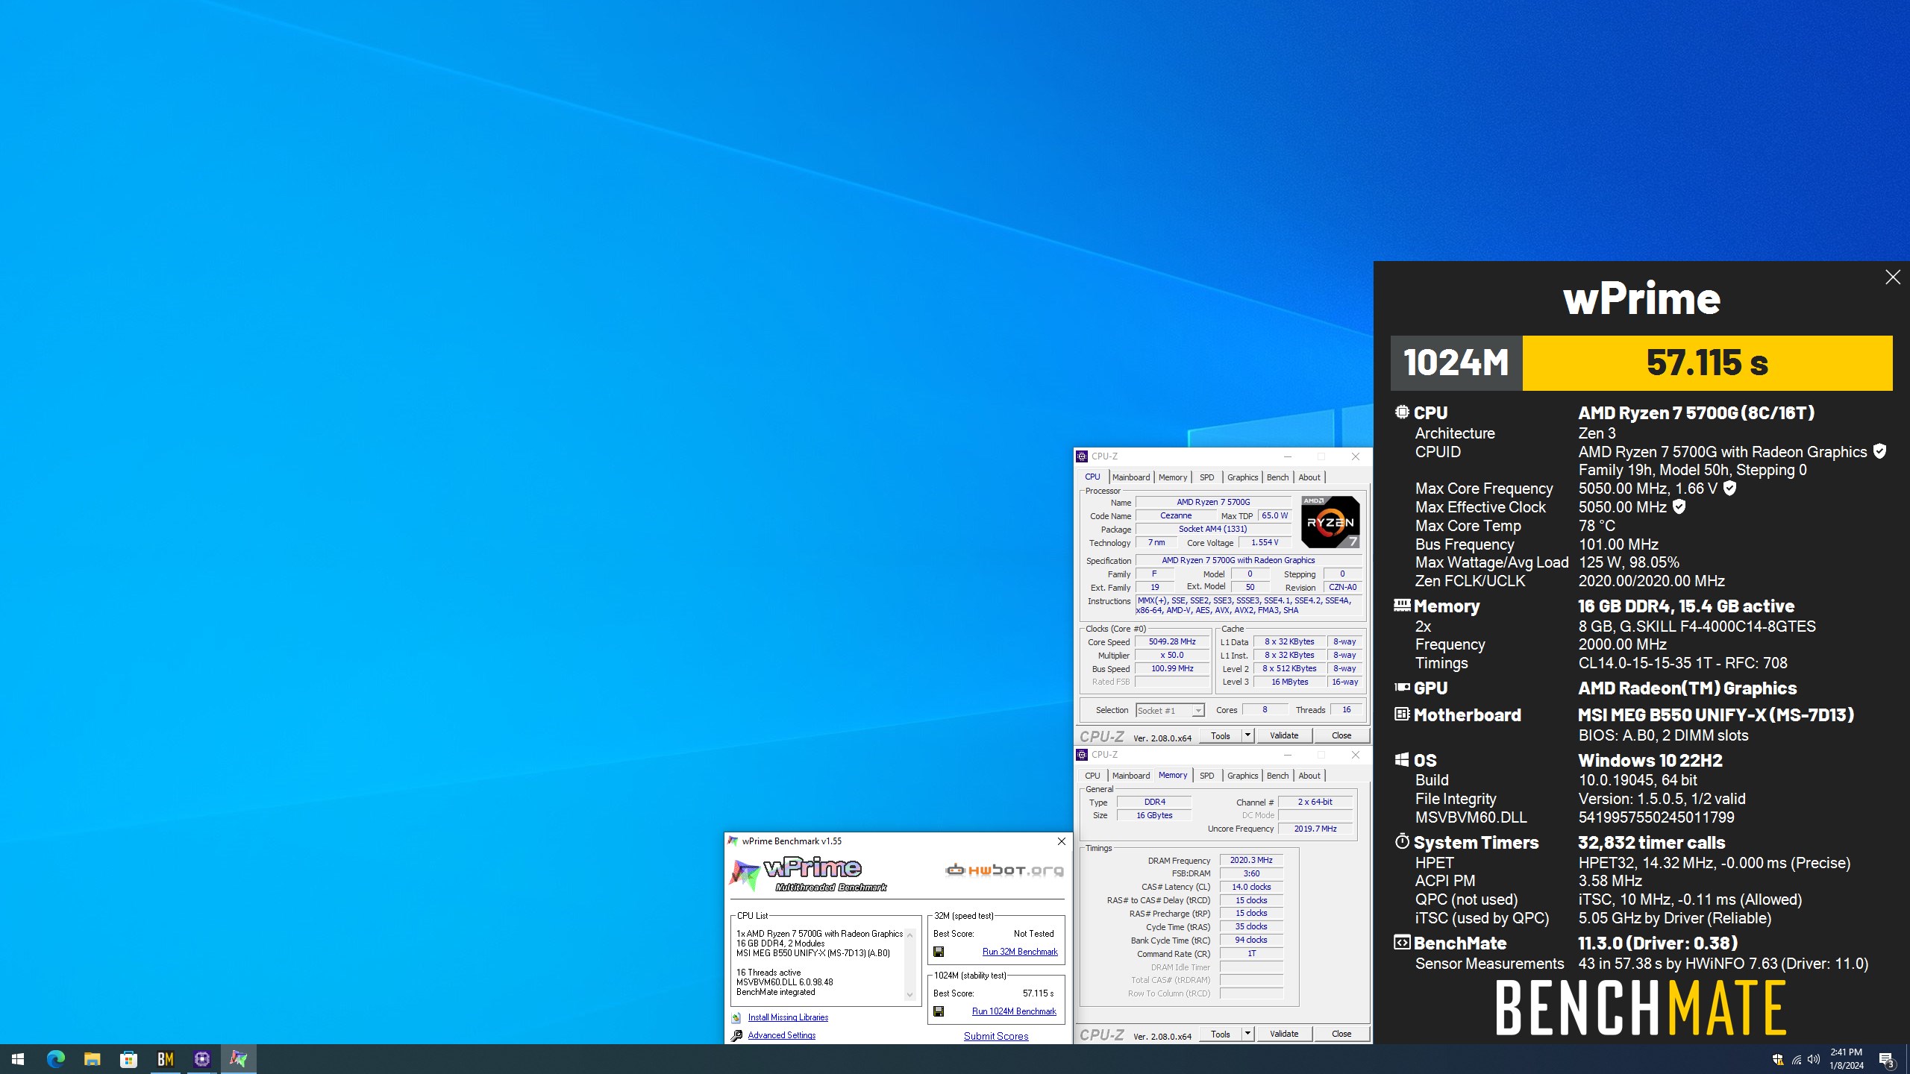This screenshot has width=1910, height=1074.
Task: Click Install Missing Libraries icon
Action: coord(736,1017)
